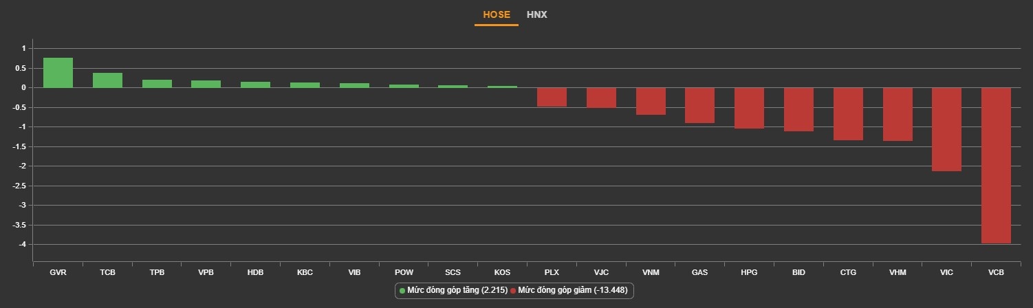Click the red BID bar
The width and height of the screenshot is (1033, 308).
(x=798, y=109)
